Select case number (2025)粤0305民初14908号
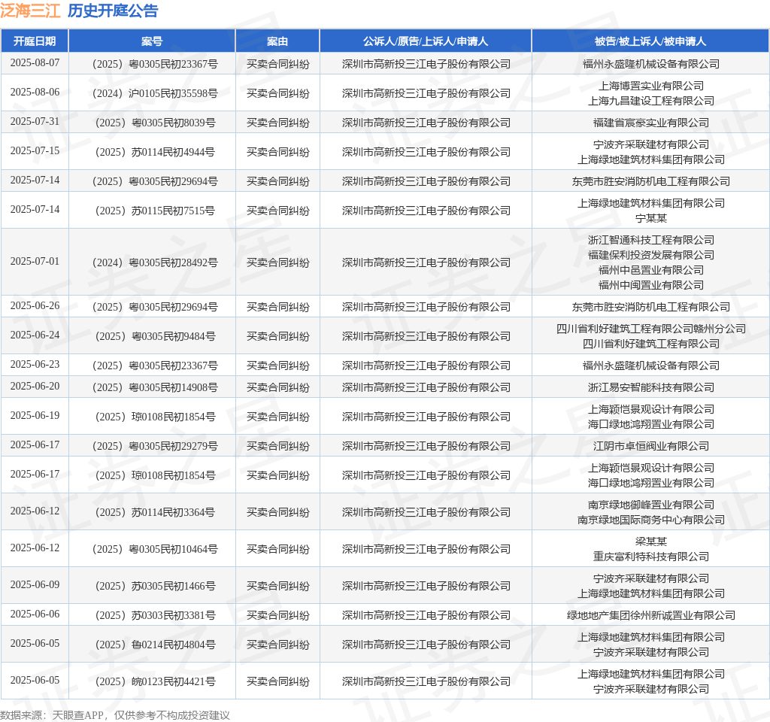 (x=154, y=387)
